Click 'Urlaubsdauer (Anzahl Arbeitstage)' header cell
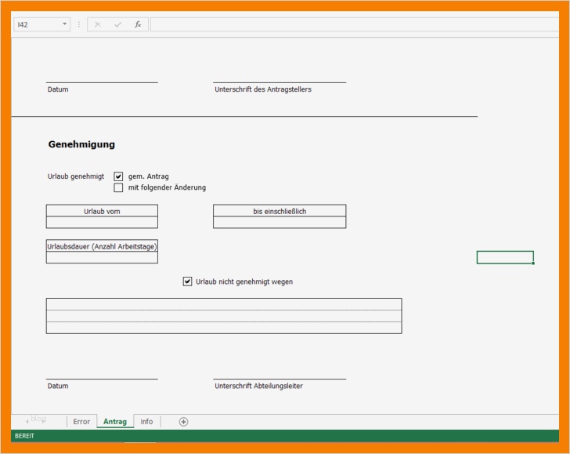570x454 pixels. coord(102,246)
